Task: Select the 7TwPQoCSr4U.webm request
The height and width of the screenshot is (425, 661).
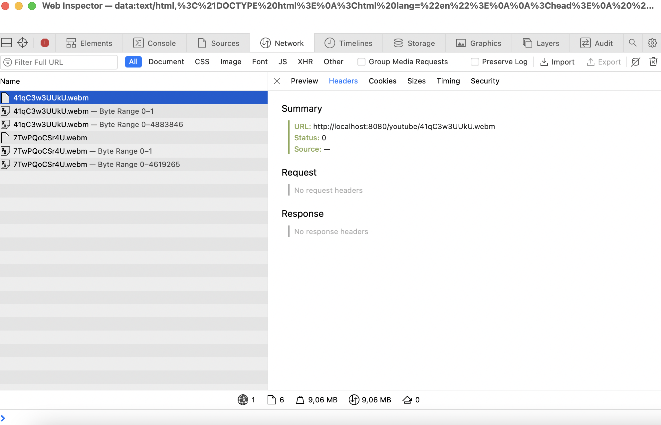Action: [50, 137]
